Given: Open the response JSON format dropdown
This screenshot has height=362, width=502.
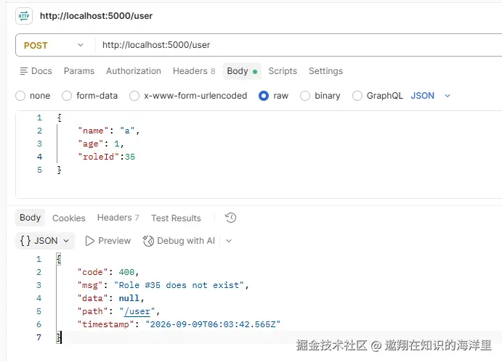Looking at the screenshot, I should (x=45, y=241).
